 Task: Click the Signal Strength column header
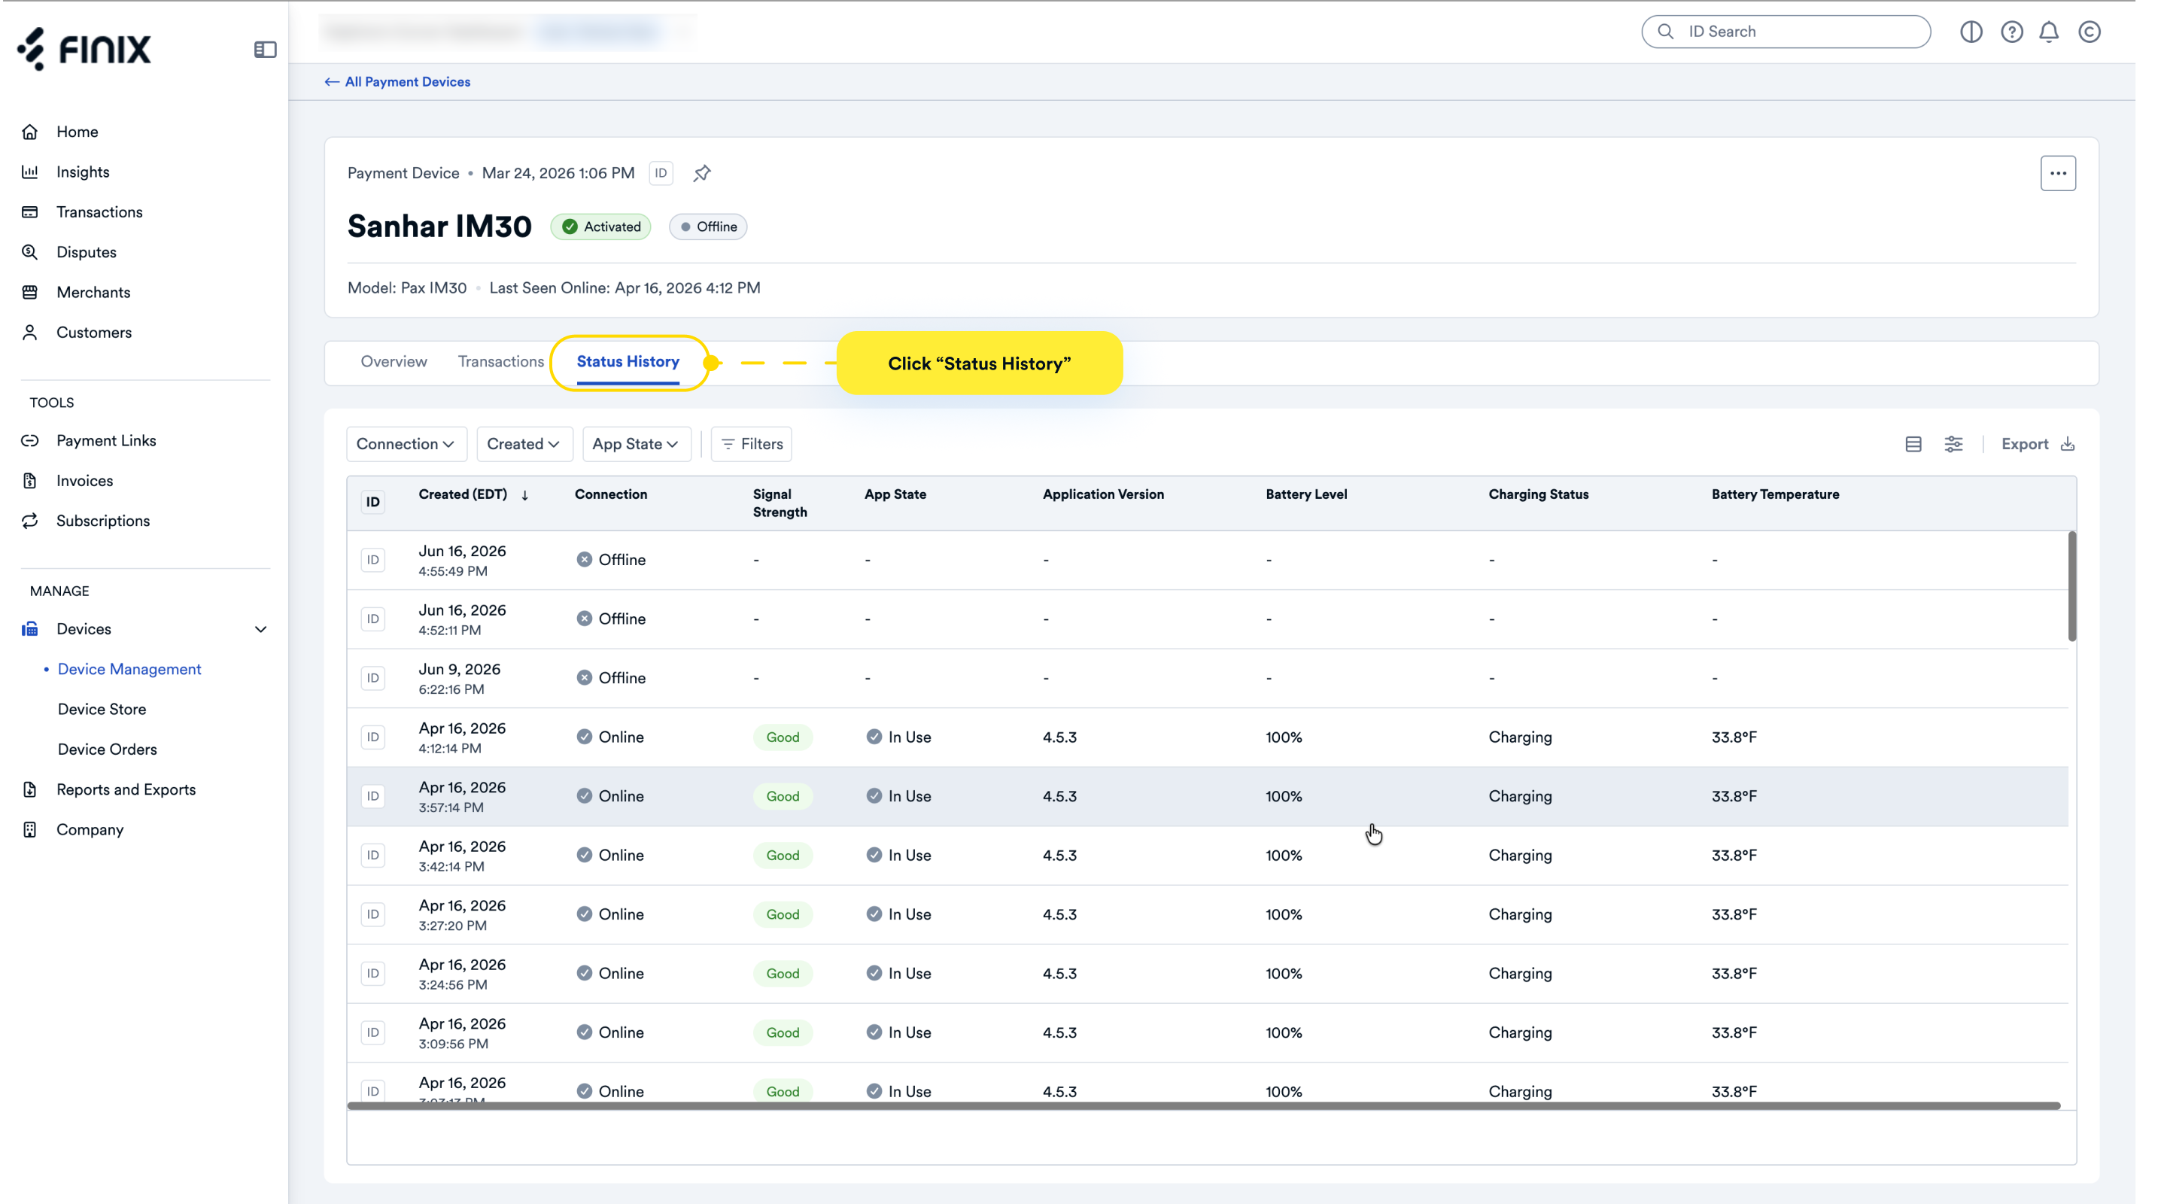[x=779, y=503]
